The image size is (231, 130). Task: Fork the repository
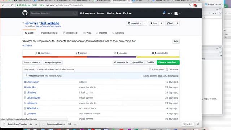pyautogui.click(x=170, y=23)
